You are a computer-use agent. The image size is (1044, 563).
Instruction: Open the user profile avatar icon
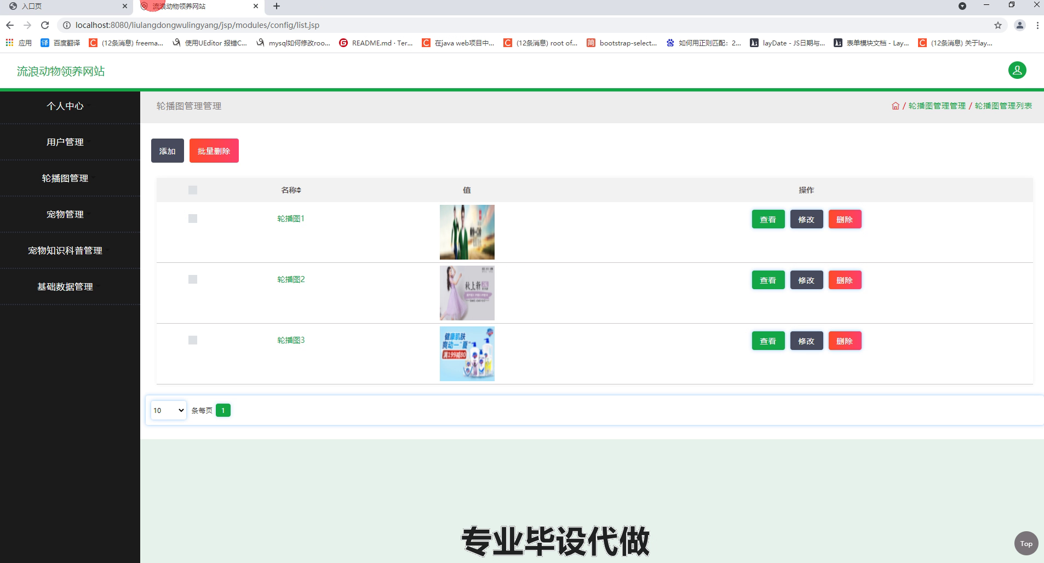tap(1017, 70)
